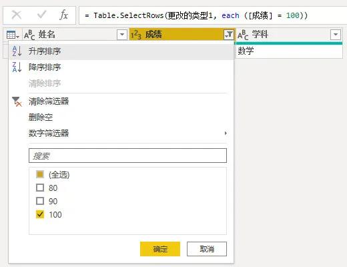Click the 123 number type icon for 成绩
This screenshot has width=347, height=267.
tap(136, 35)
